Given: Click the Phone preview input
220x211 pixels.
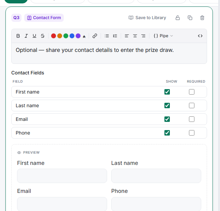Looking at the screenshot, I should (156, 204).
